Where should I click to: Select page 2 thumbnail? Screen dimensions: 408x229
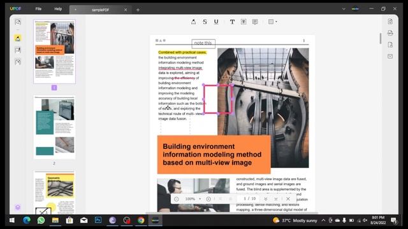55,127
